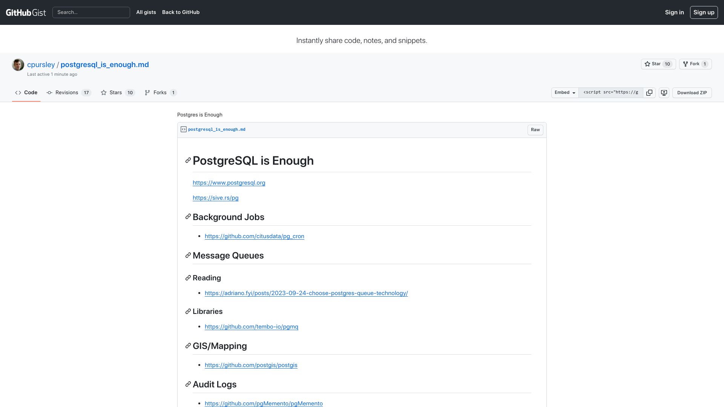The image size is (724, 407).
Task: Click the Sign up button
Action: 704,12
